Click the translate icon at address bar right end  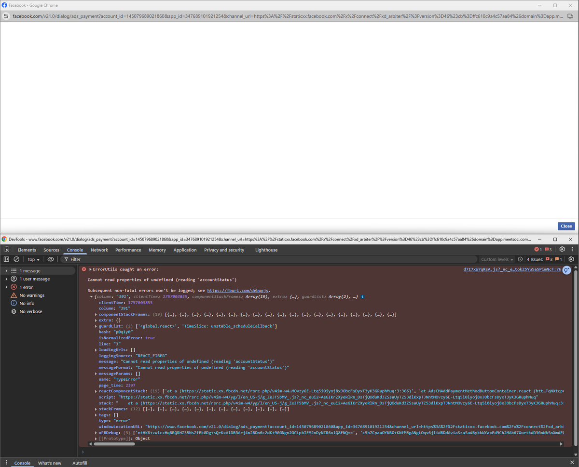[x=570, y=16]
